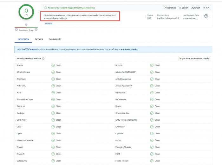
Task: Click the Clean check icon for CRDF
Action: click(53, 127)
